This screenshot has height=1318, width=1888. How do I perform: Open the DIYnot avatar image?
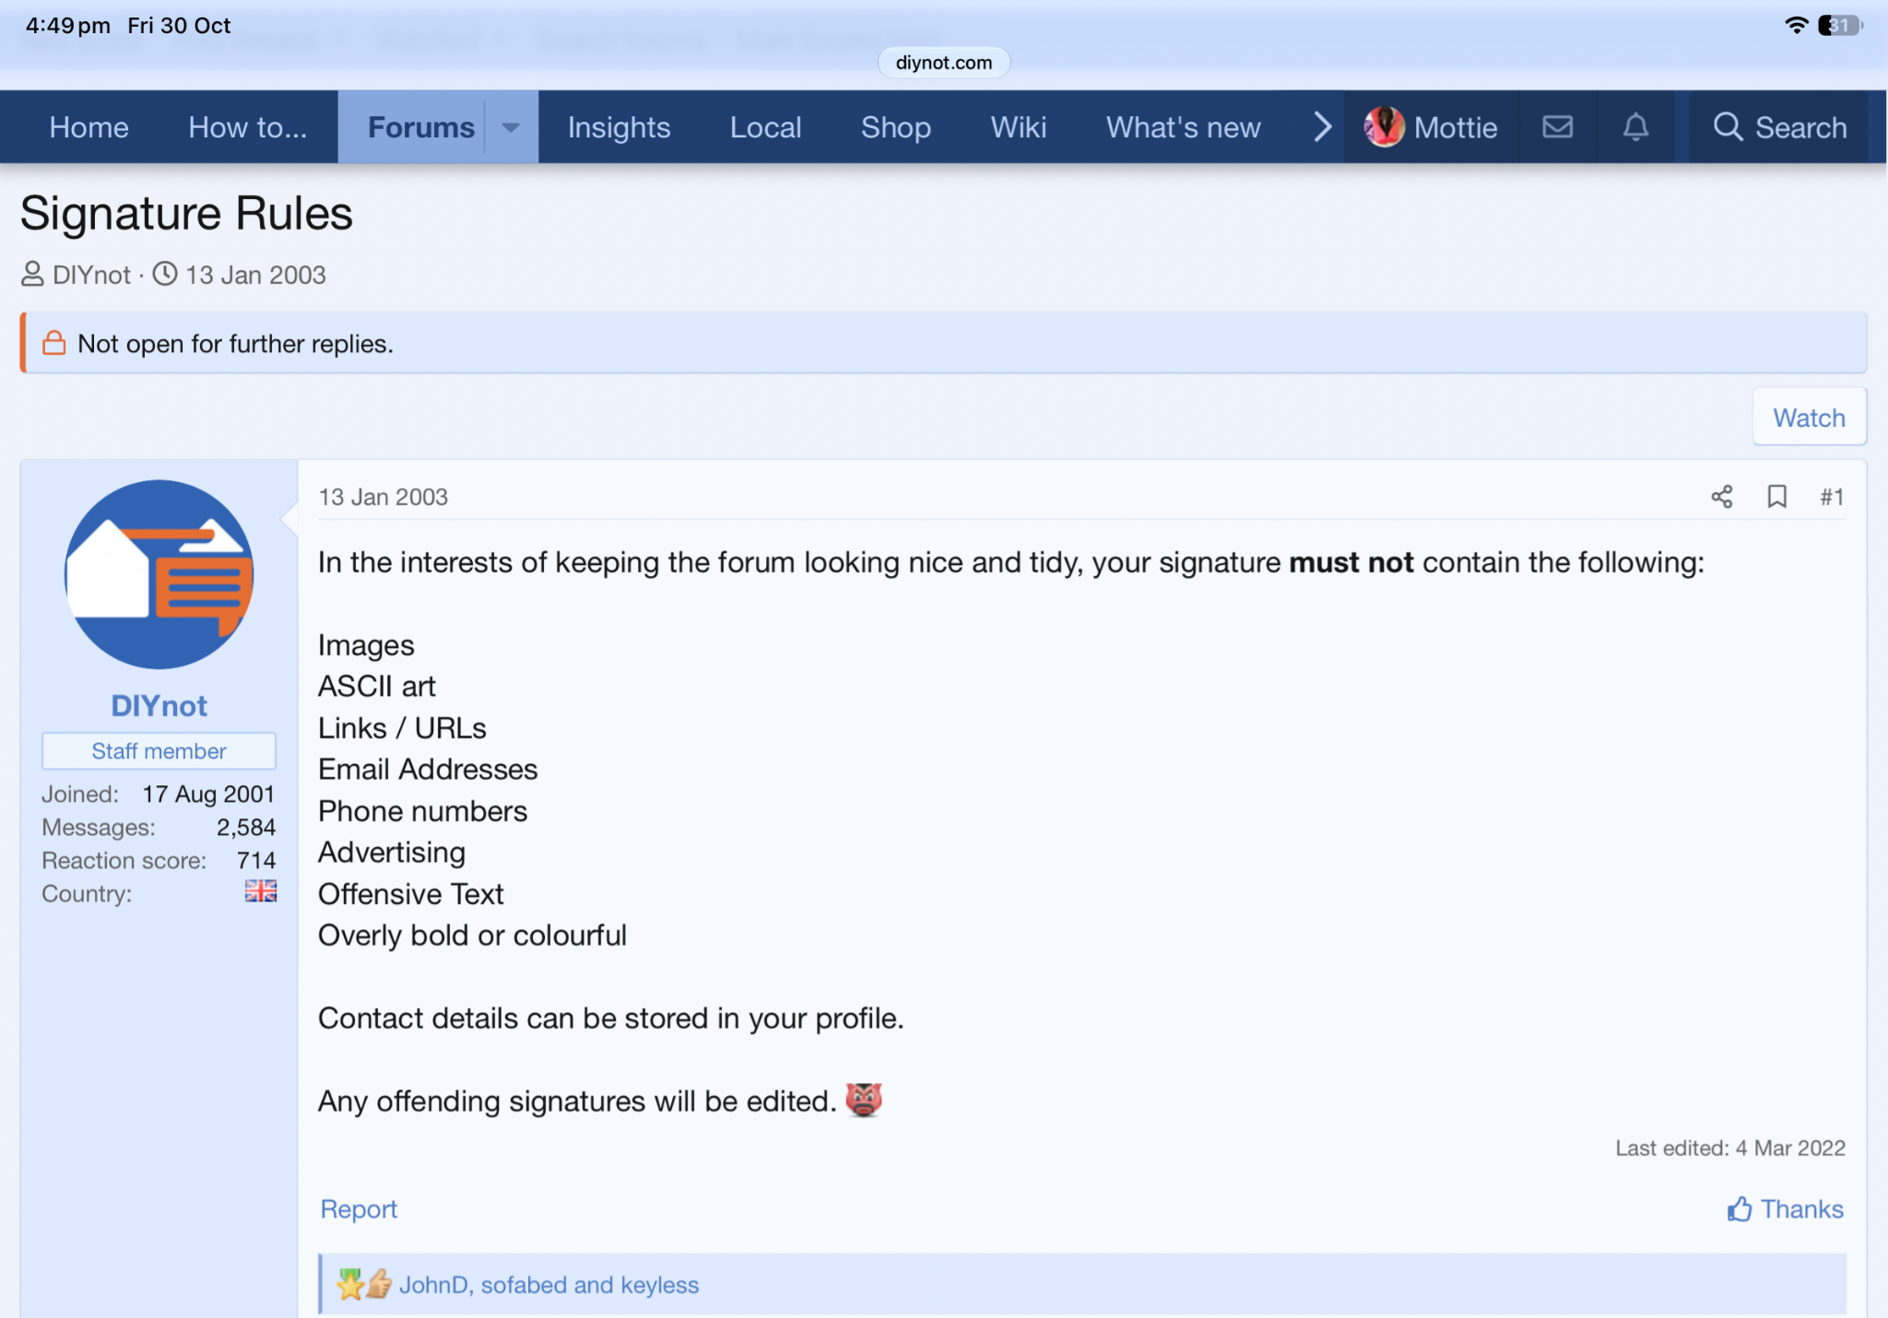click(x=159, y=574)
